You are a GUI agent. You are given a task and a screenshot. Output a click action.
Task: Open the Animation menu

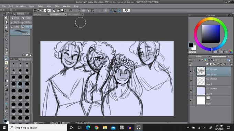tap(21, 6)
